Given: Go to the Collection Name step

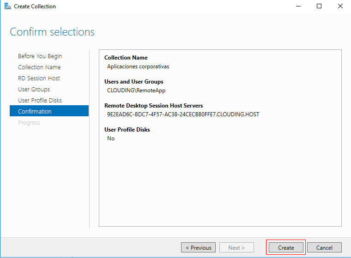Looking at the screenshot, I should coord(39,67).
